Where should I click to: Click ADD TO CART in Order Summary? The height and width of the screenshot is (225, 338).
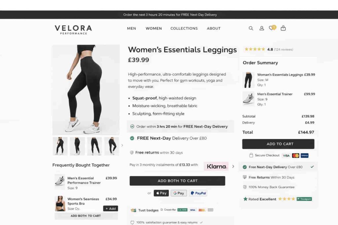[278, 144]
